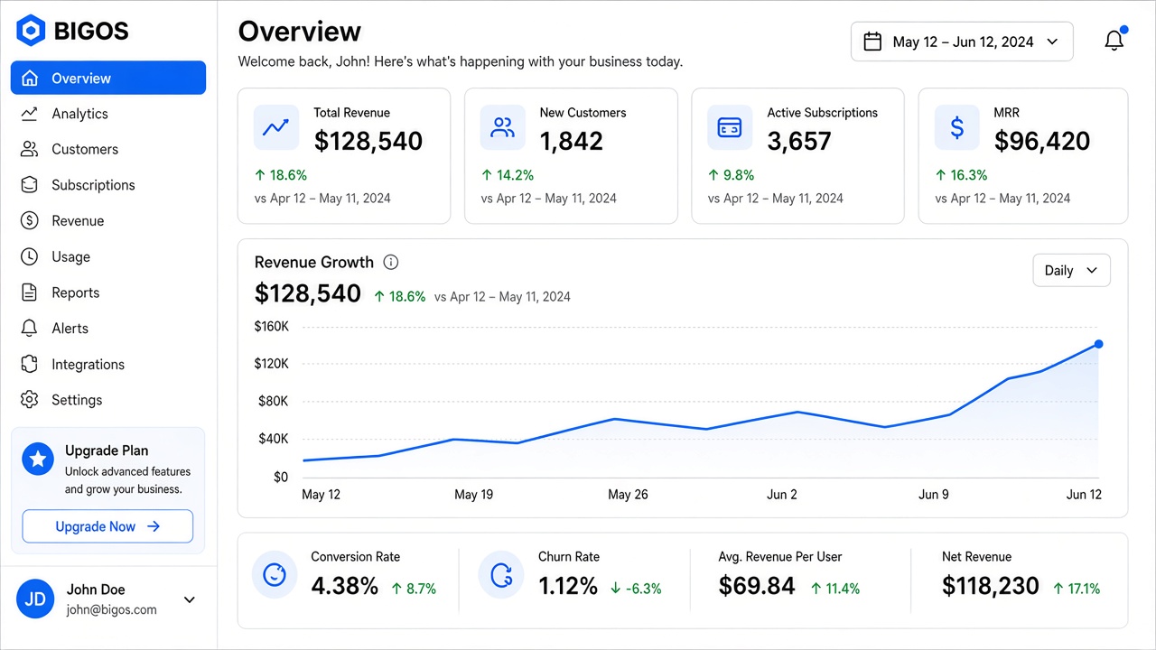Click the 1.12% Churn Rate value
Screen dimensions: 1156x650
(568, 586)
